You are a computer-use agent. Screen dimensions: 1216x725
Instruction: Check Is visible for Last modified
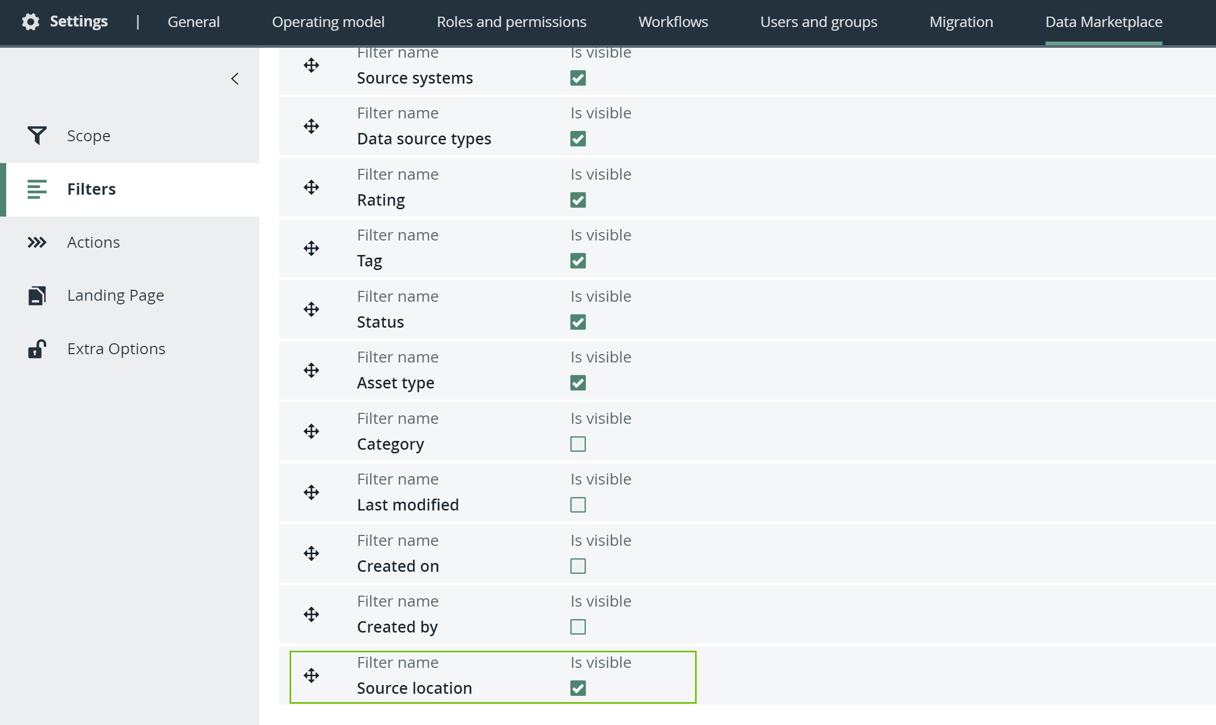578,505
